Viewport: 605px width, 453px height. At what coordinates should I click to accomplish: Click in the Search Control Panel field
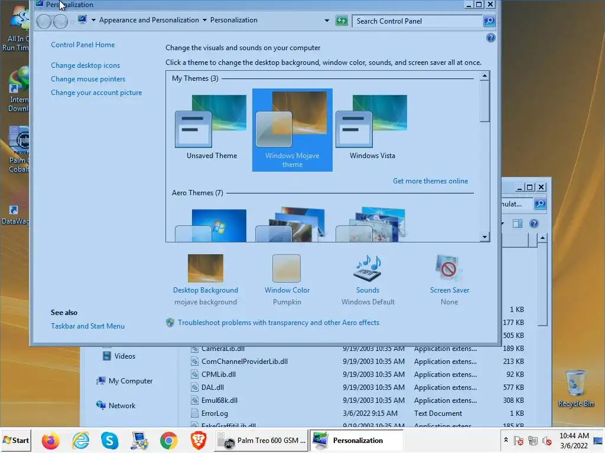point(418,21)
